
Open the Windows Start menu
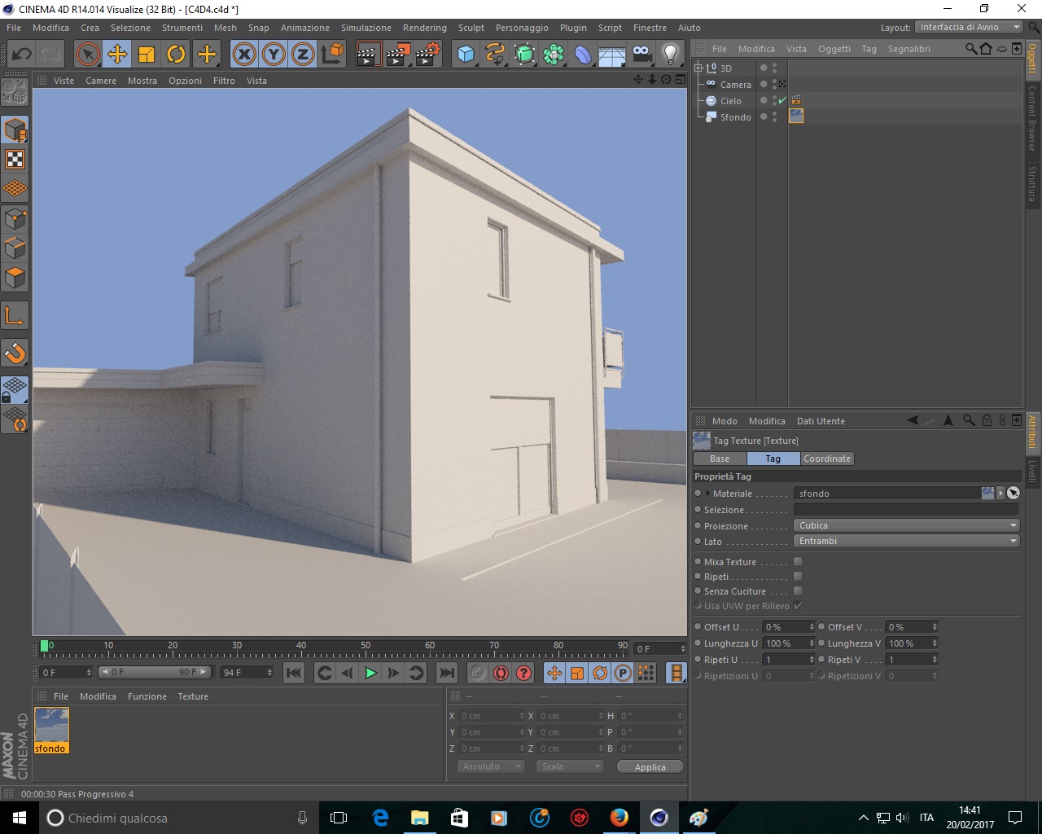pos(20,817)
